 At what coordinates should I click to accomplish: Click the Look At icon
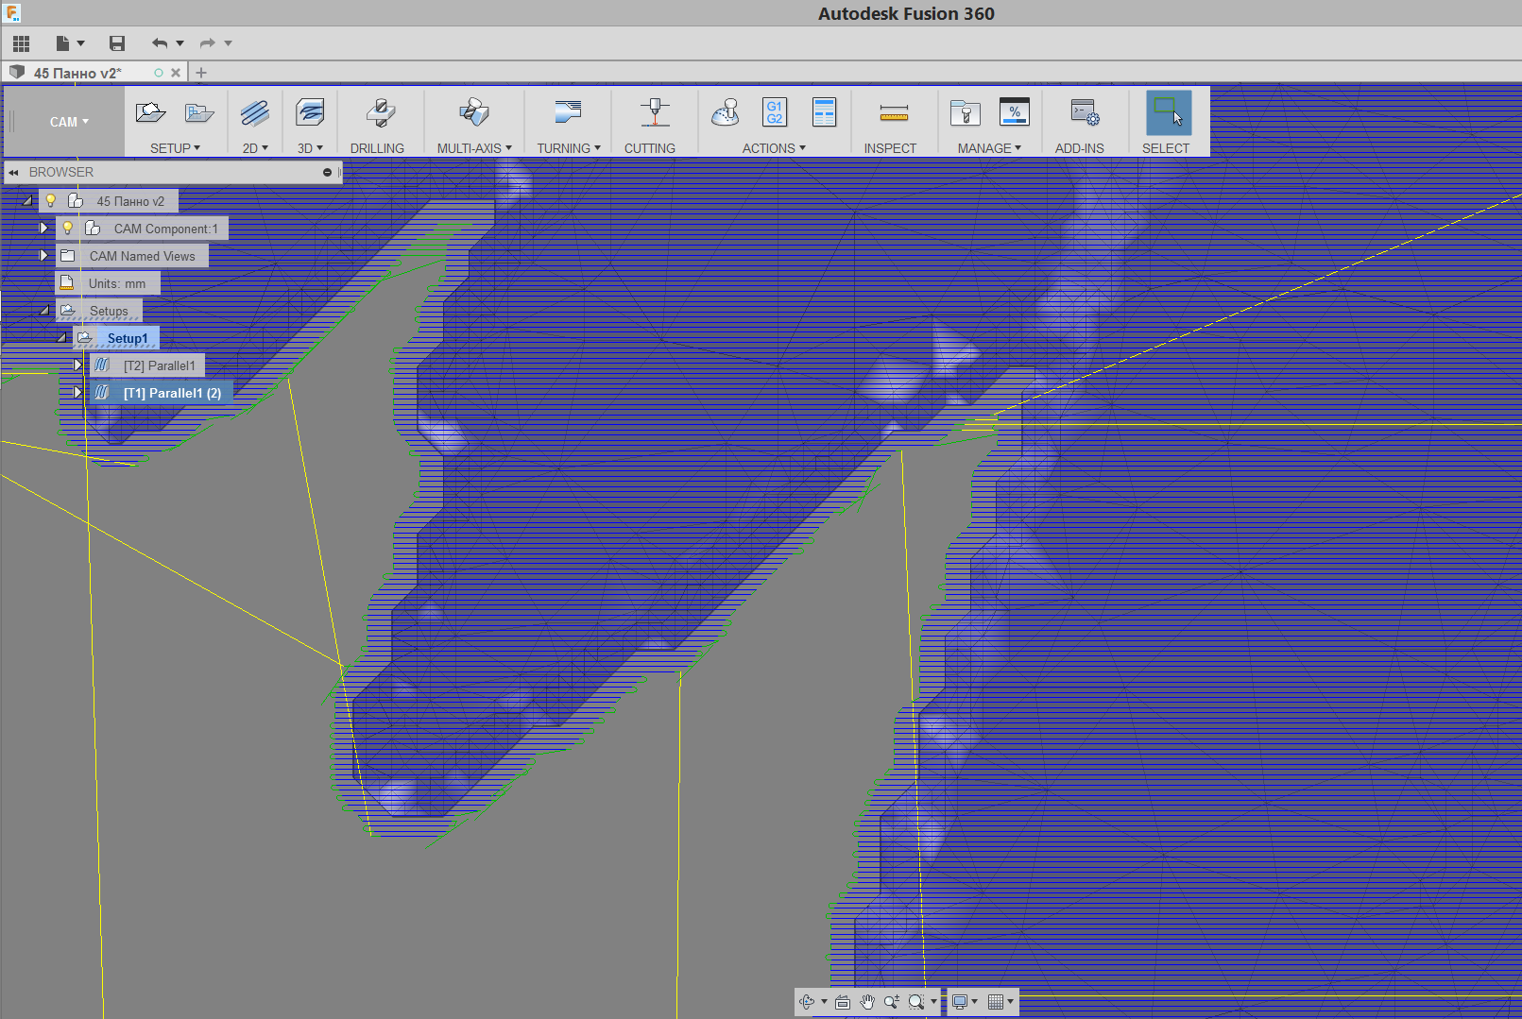pos(843,1002)
